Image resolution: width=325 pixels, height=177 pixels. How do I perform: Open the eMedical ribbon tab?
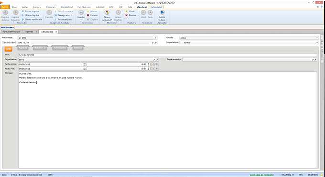141,7
